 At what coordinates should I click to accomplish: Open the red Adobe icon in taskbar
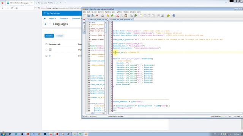(28, 134)
